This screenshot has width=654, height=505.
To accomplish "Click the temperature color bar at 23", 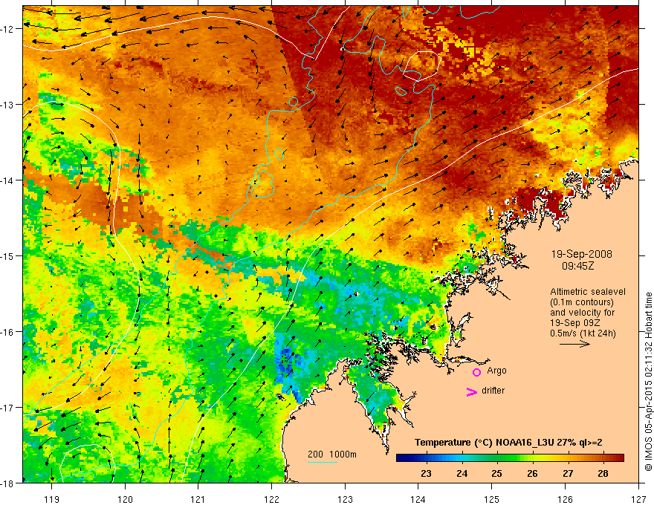I will point(426,458).
